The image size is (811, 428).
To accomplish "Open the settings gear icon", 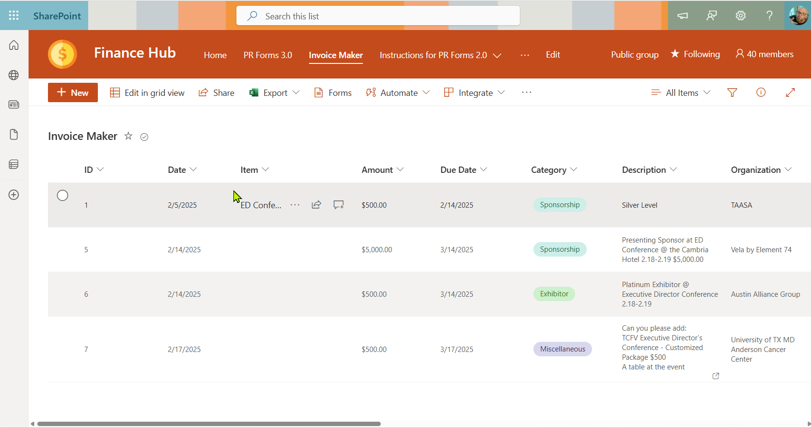I will [741, 15].
